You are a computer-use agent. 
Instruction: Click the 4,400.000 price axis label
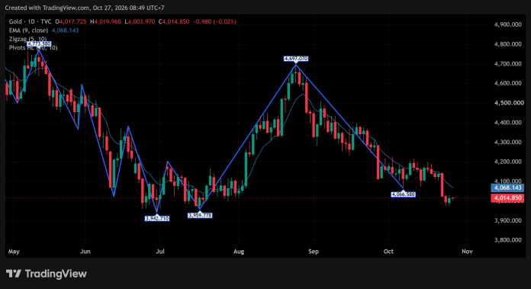tap(507, 123)
